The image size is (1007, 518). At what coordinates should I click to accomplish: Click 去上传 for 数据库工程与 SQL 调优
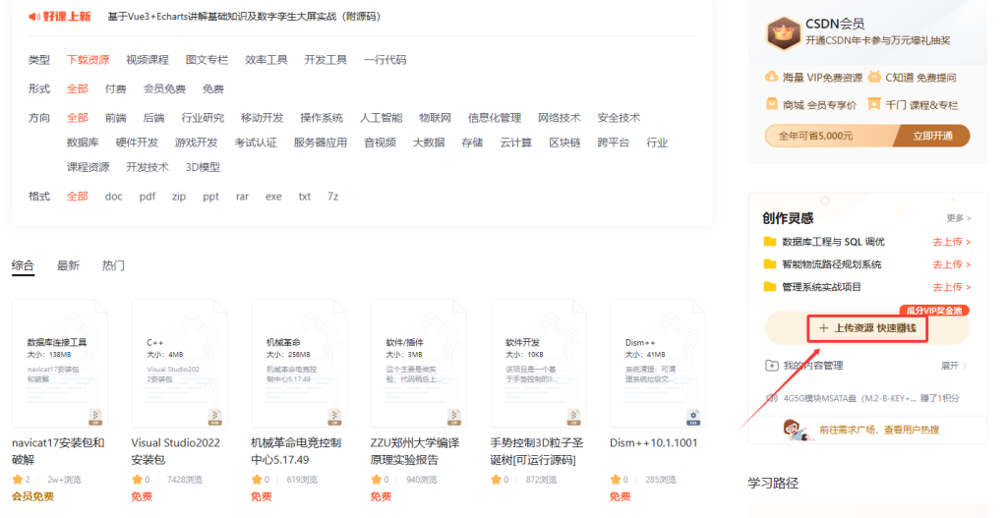coord(952,242)
